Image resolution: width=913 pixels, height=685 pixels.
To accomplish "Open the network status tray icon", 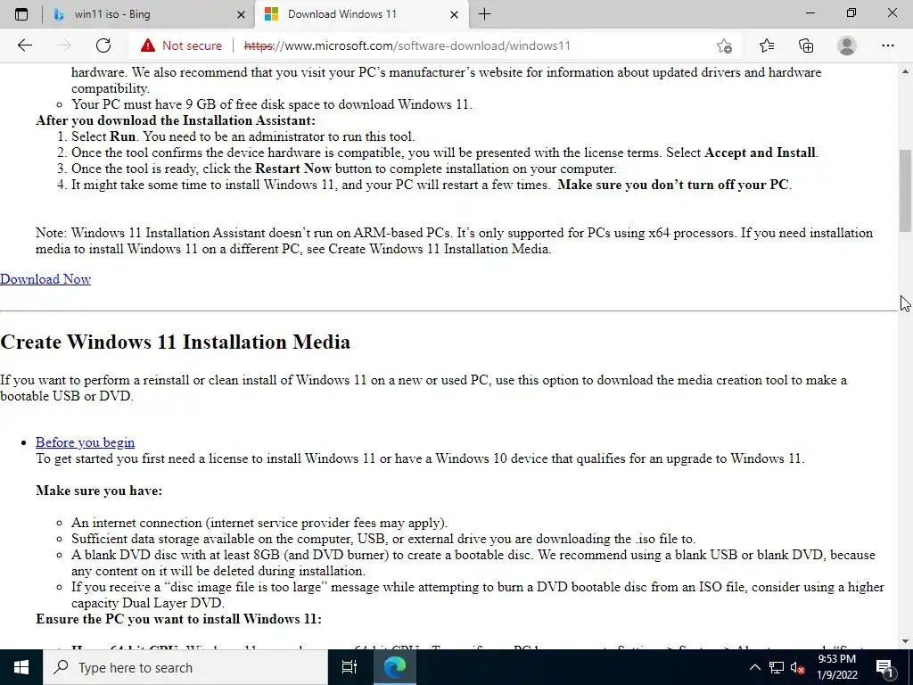I will [777, 667].
